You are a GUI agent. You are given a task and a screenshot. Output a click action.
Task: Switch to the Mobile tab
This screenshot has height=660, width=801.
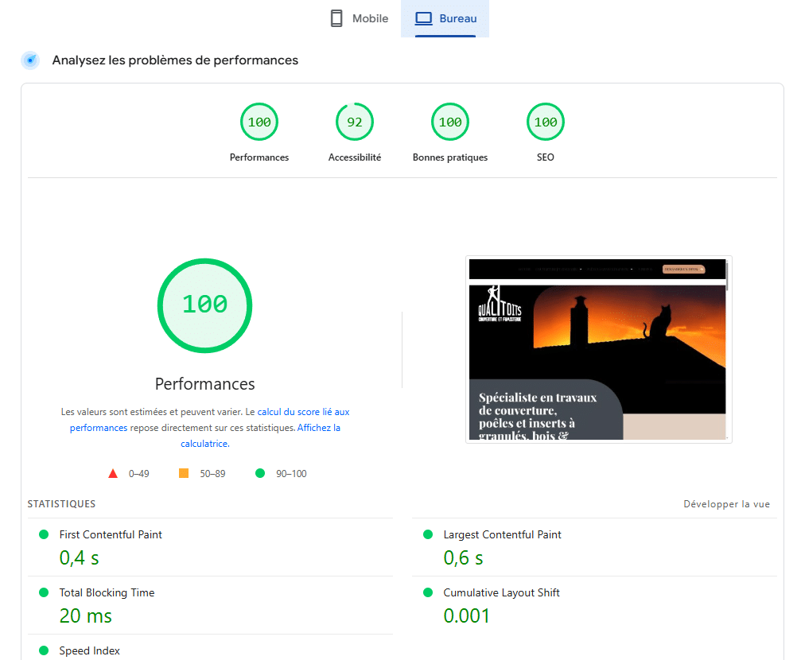(359, 18)
